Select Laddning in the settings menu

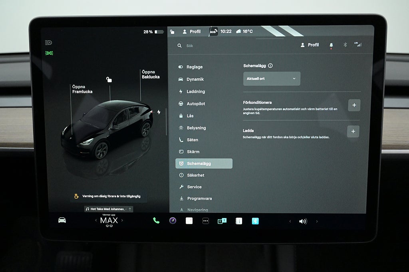(195, 91)
